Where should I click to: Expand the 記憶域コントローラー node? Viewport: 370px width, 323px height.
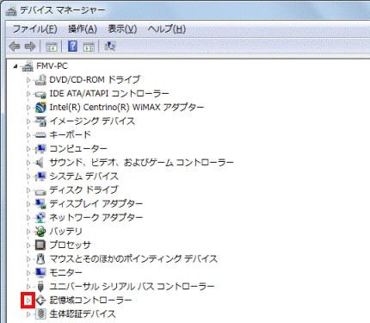tap(28, 301)
